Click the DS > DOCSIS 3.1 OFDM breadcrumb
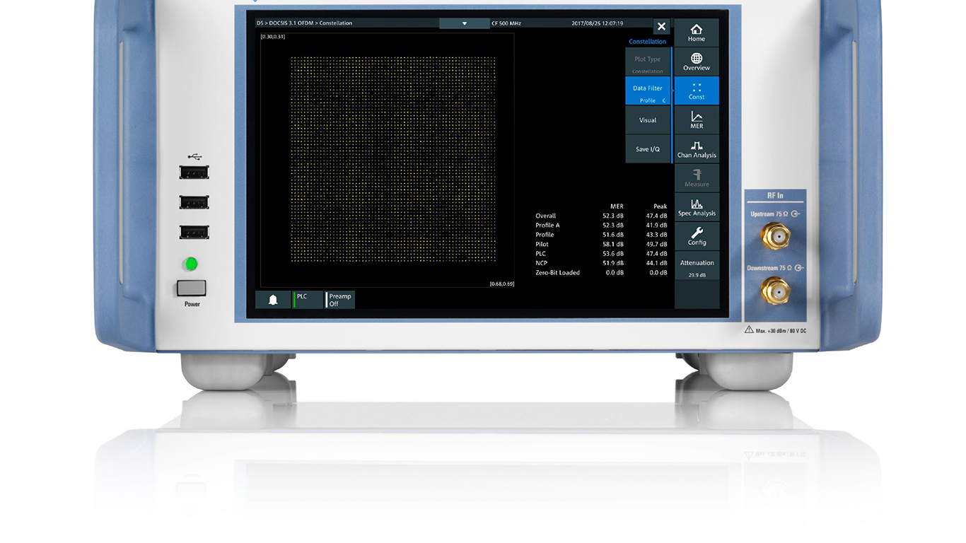966x543 pixels. (304, 23)
